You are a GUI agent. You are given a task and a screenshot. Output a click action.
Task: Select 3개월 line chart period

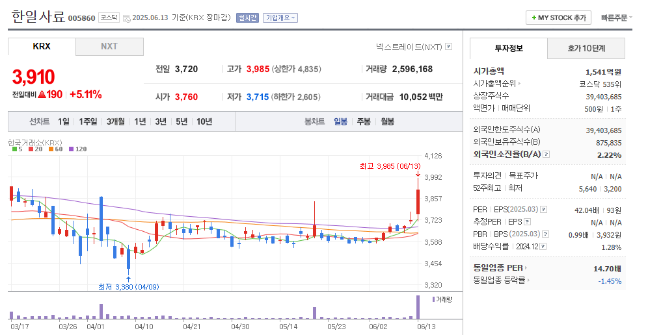[x=116, y=121]
